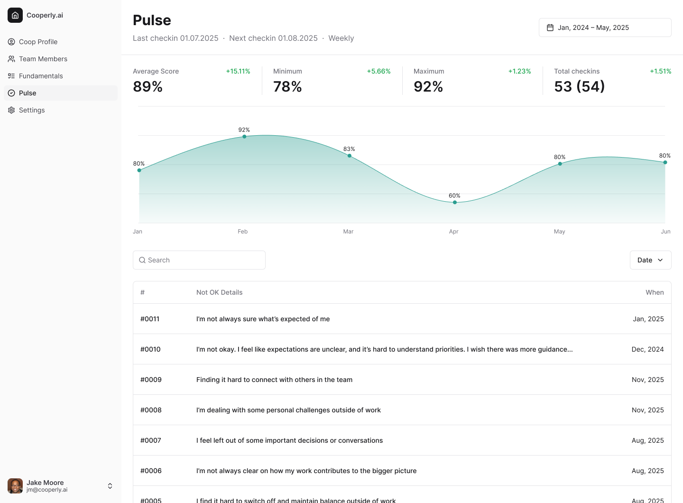Select the Coop Profile person icon
The image size is (683, 503).
(x=11, y=42)
